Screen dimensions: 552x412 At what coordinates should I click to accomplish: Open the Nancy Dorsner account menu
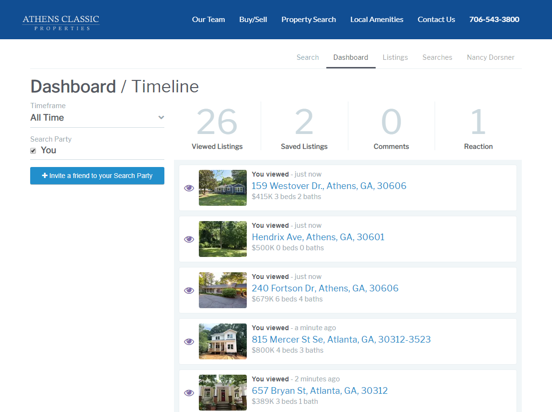tap(490, 57)
